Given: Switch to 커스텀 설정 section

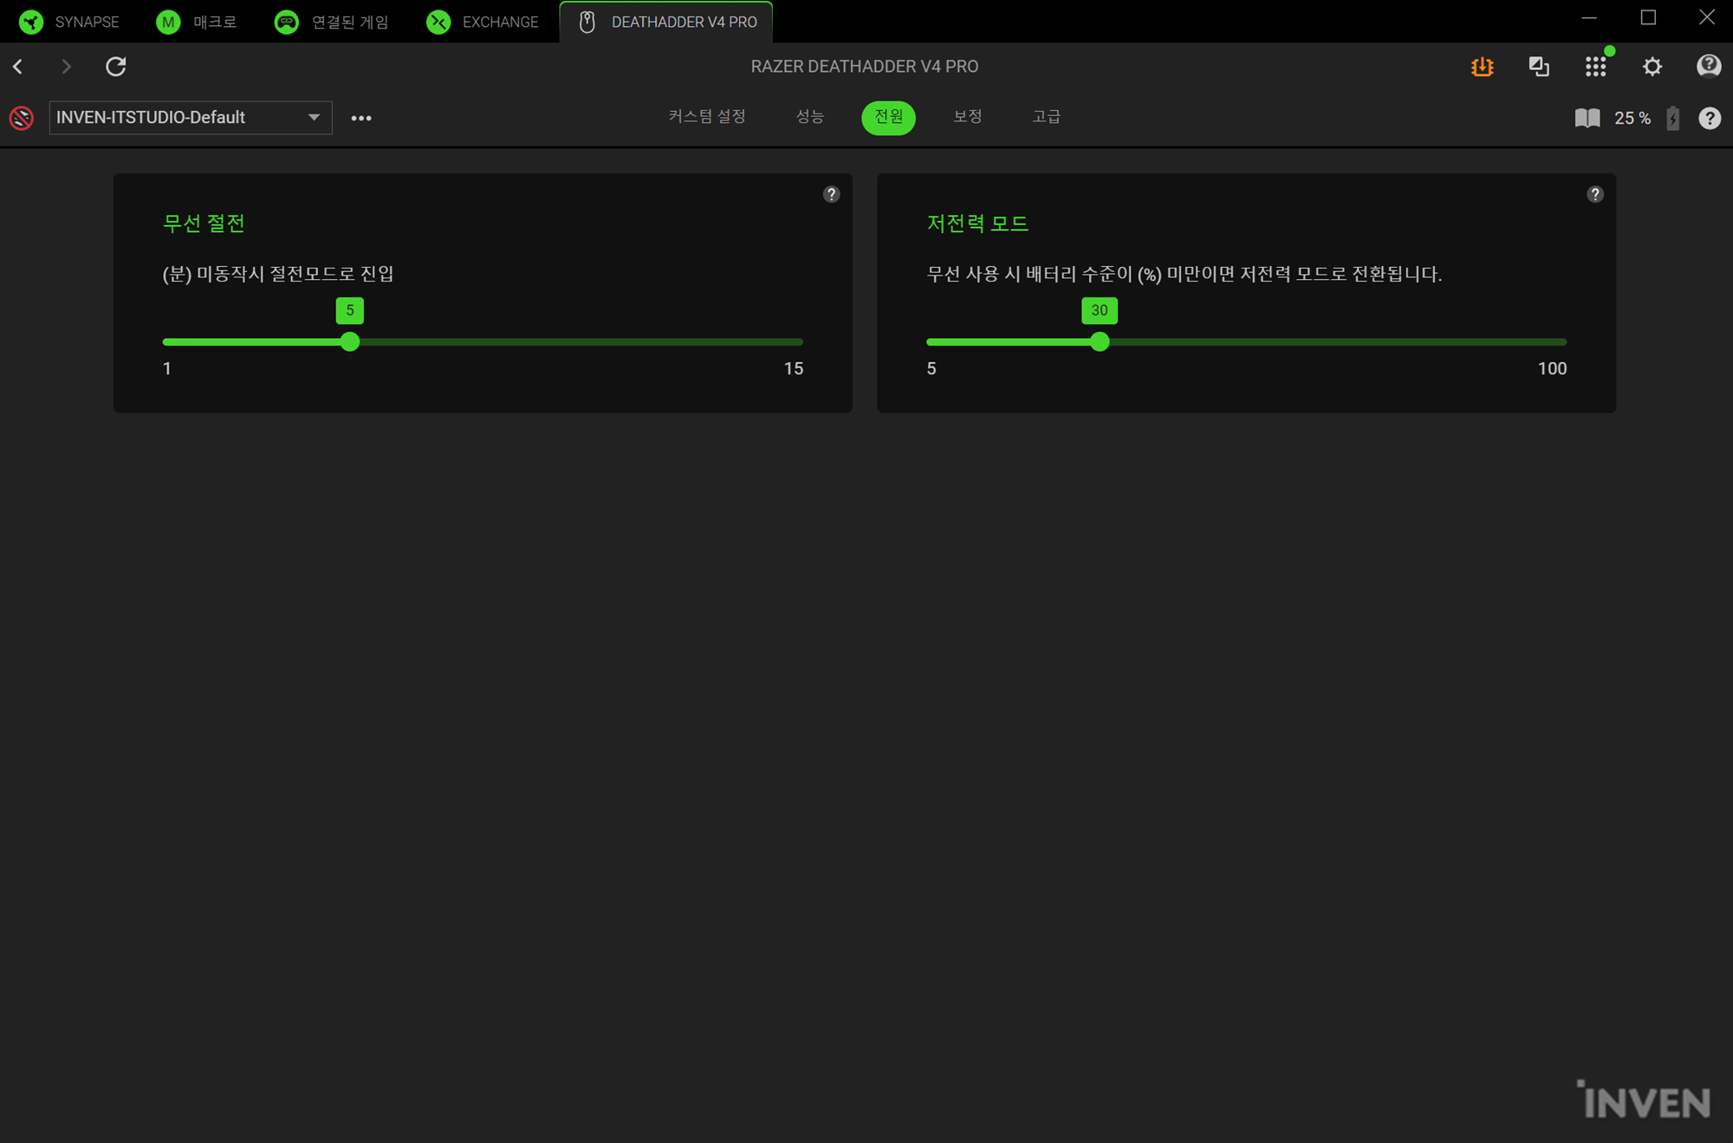Looking at the screenshot, I should pyautogui.click(x=707, y=117).
